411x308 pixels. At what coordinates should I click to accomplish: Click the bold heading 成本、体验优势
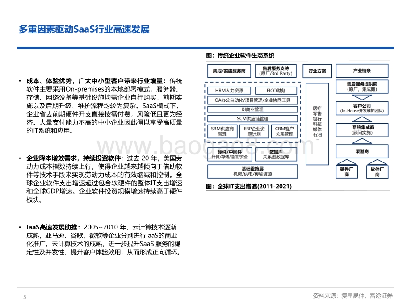click(49, 81)
